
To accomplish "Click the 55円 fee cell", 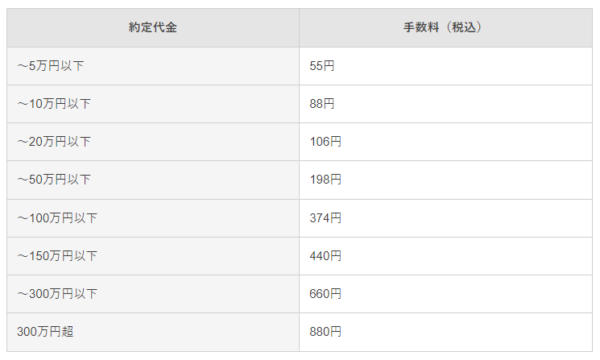I will point(322,66).
